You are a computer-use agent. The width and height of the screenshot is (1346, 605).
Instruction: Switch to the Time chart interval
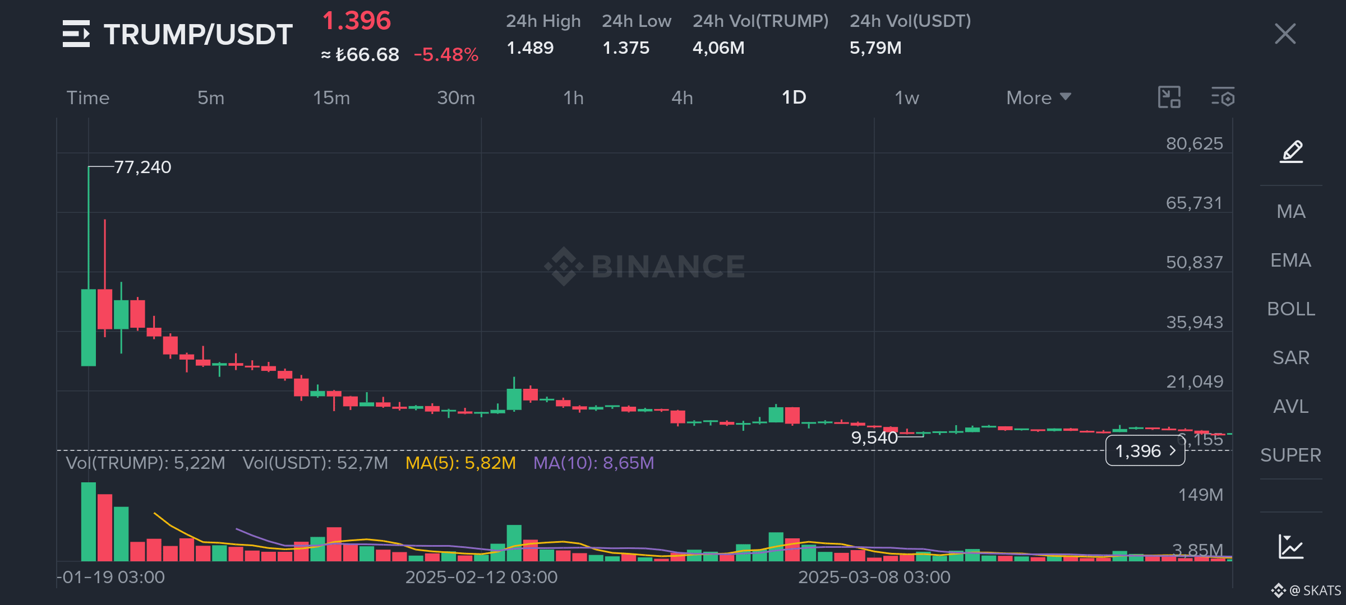[88, 98]
